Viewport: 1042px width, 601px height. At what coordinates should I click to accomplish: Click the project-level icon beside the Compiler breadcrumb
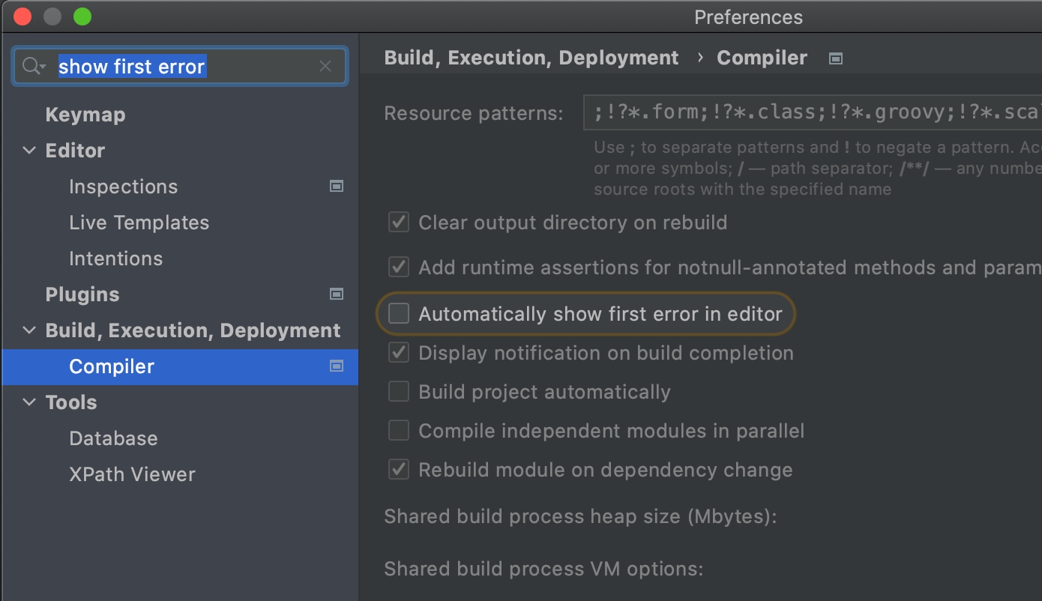[836, 58]
